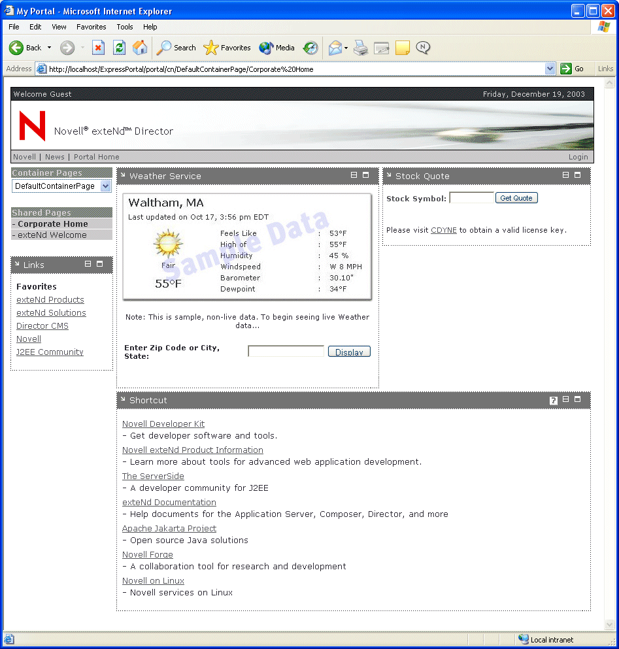Open Novell exteNd Product Information link
Screen dimensions: 619x649
(193, 450)
